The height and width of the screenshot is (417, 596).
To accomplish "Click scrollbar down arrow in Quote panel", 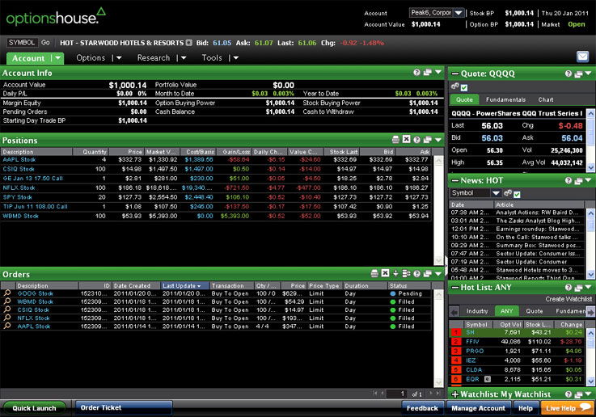I will [590, 167].
